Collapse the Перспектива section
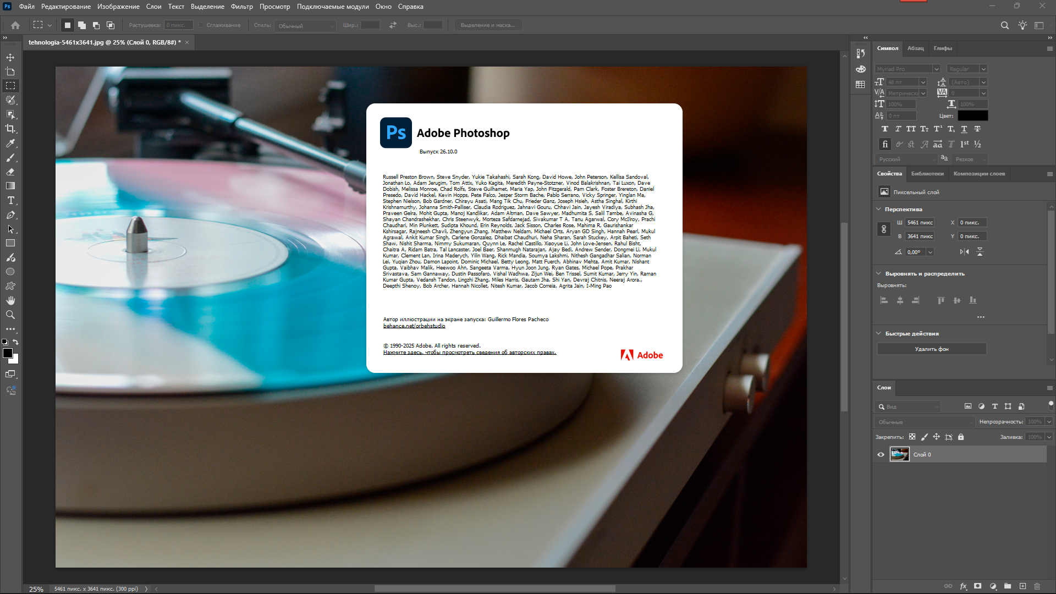The height and width of the screenshot is (594, 1056). click(878, 209)
